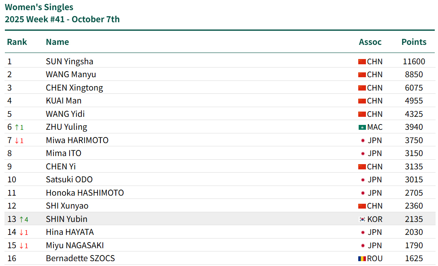Click the Korea flag in SHIN Yubin row
The height and width of the screenshot is (266, 438).
362,220
